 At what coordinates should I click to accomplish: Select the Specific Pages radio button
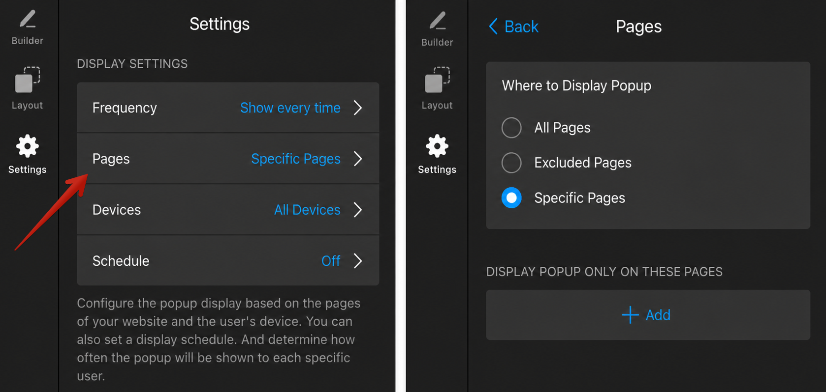coord(511,198)
